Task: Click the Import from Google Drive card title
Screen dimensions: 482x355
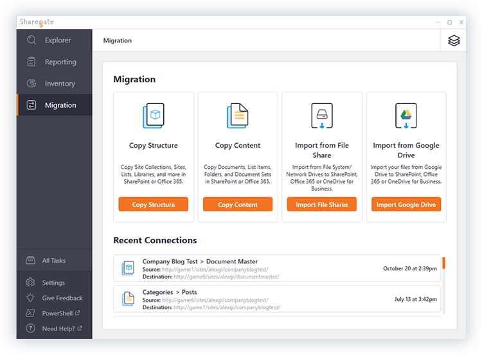Action: point(406,150)
